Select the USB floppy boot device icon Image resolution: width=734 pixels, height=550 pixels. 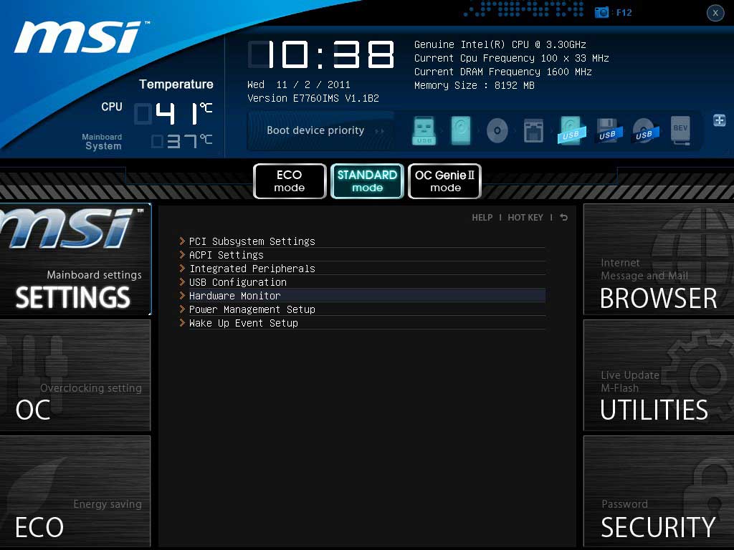(608, 130)
